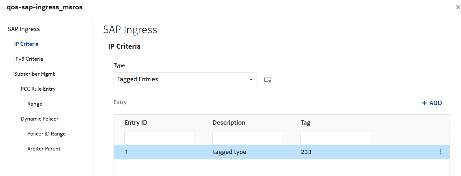
Task: Close the qos-sap-ingress_msros dialog
Action: click(x=458, y=7)
